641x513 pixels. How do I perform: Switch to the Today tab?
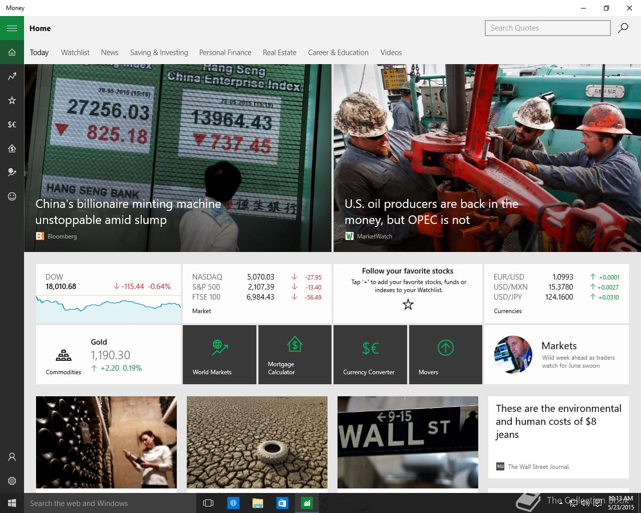39,53
